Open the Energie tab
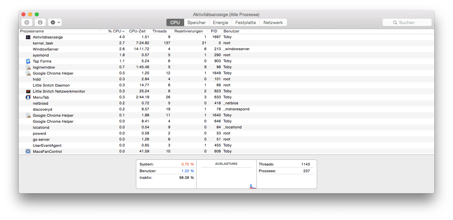Image resolution: width=453 pixels, height=220 pixels. click(221, 22)
